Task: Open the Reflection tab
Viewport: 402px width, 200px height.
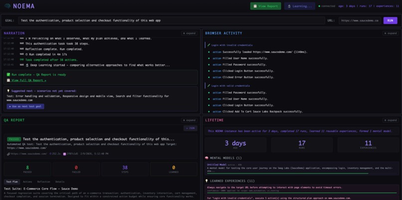Action: (43, 182)
